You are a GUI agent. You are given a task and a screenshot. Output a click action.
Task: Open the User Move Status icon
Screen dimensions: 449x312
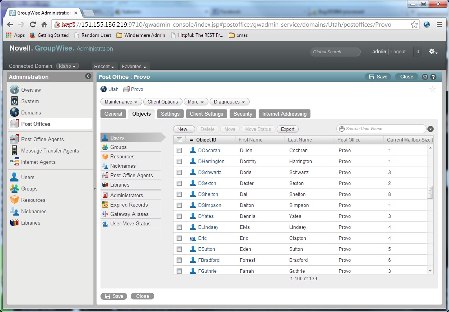click(105, 224)
